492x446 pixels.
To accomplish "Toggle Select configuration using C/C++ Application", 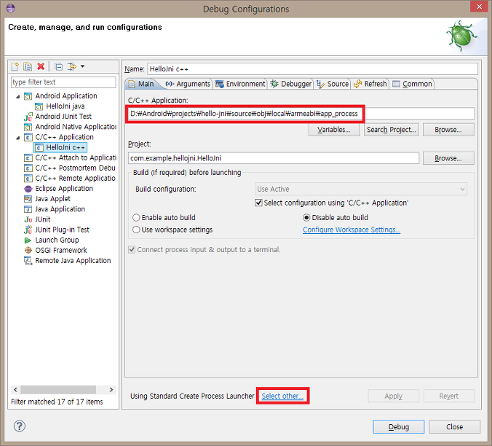I will 258,203.
